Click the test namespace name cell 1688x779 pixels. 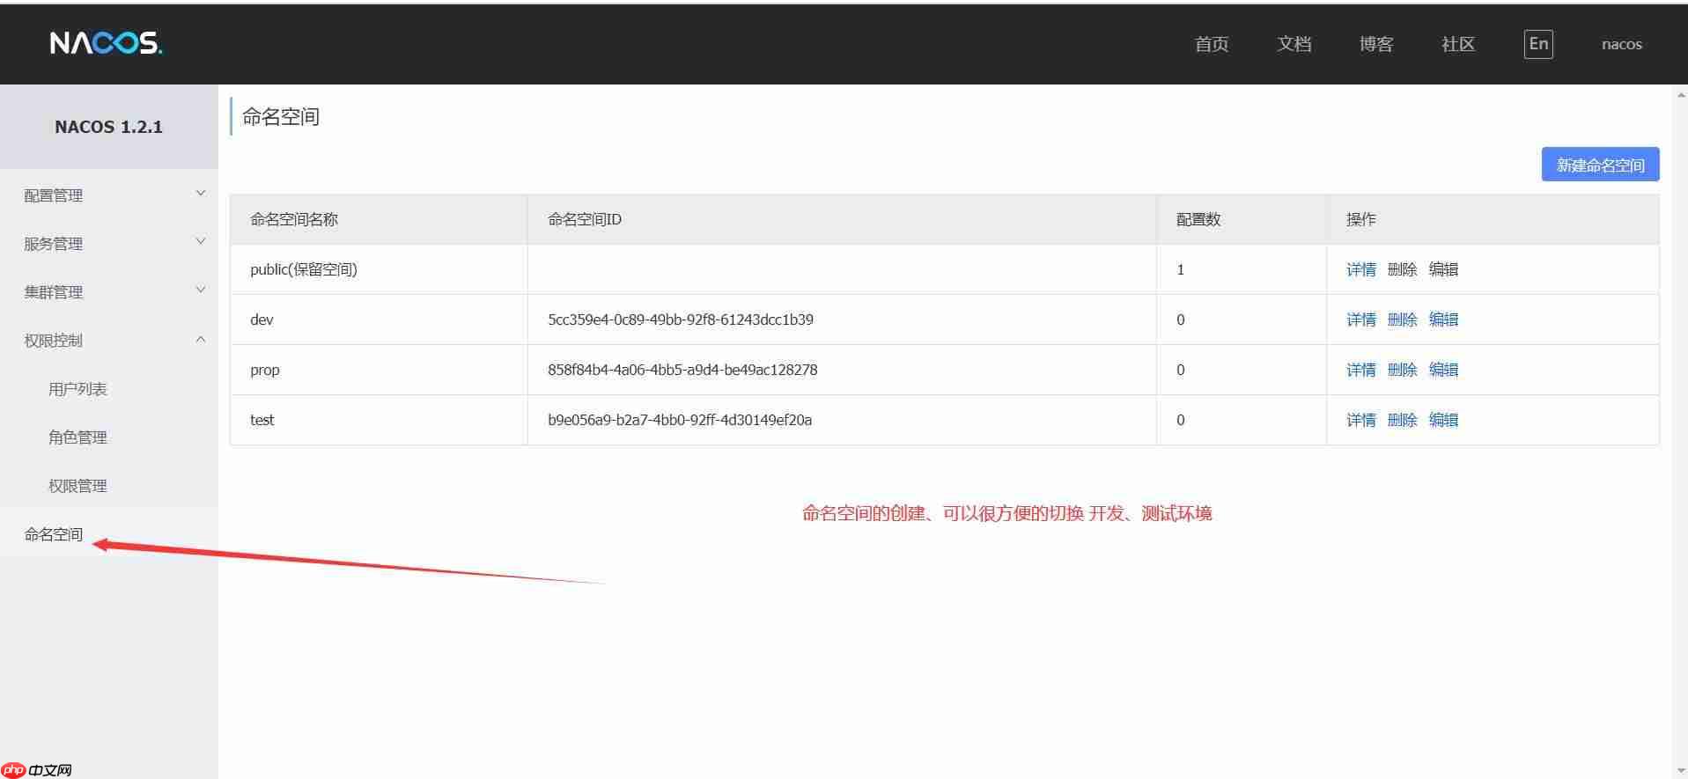(x=379, y=420)
